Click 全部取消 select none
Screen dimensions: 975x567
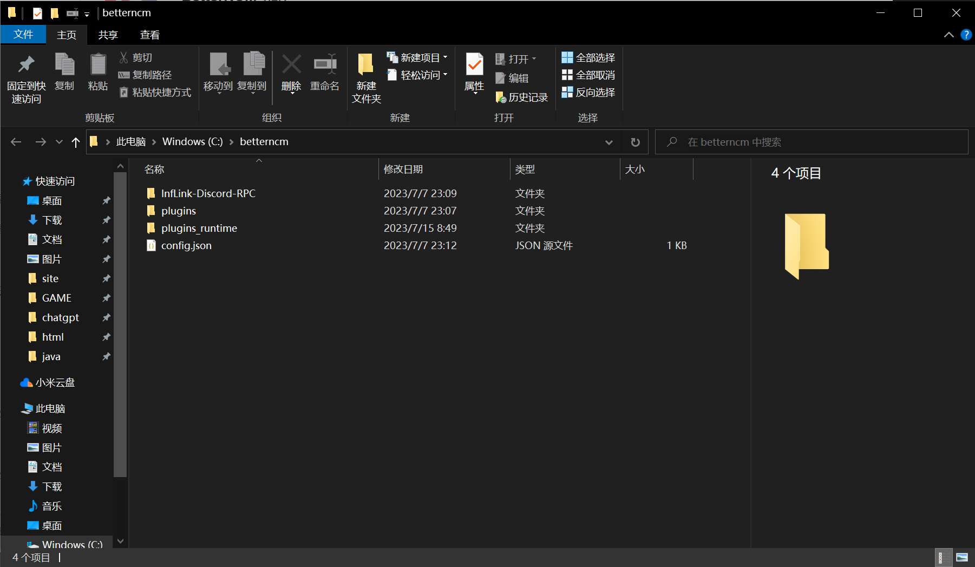[x=588, y=75]
